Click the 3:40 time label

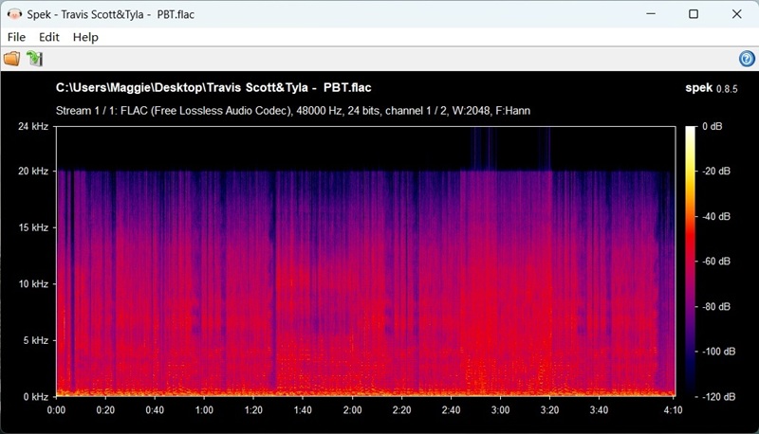coord(600,410)
